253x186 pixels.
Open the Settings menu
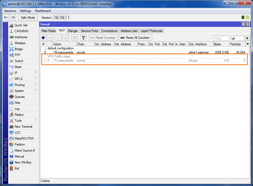pos(26,11)
